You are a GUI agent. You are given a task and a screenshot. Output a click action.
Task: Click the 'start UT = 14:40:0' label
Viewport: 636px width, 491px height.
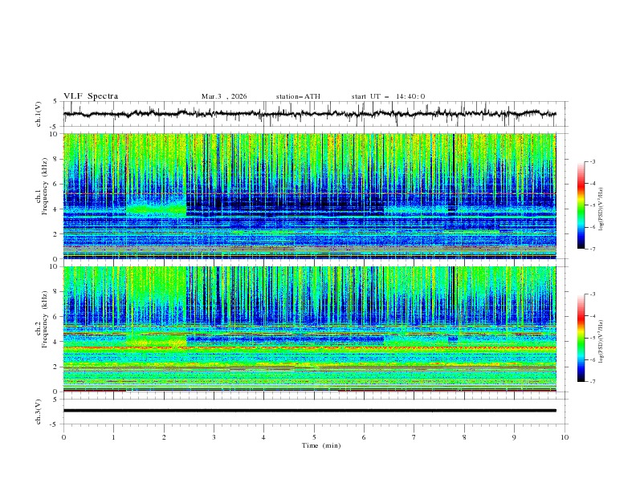[388, 96]
